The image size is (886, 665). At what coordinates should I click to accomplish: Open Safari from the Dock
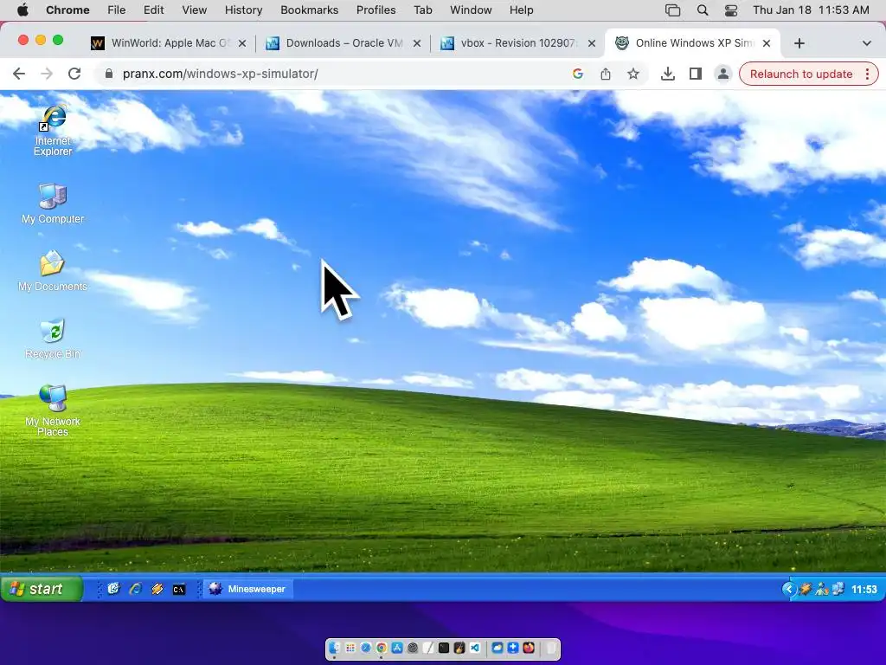coord(366,648)
